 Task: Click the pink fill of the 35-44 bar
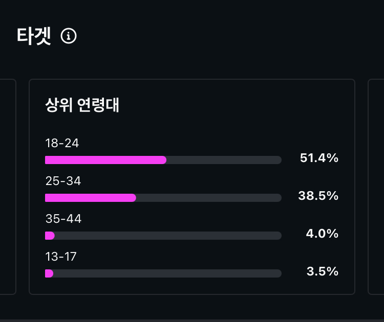50,236
